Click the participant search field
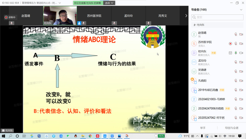246x139 pixels. (217, 17)
